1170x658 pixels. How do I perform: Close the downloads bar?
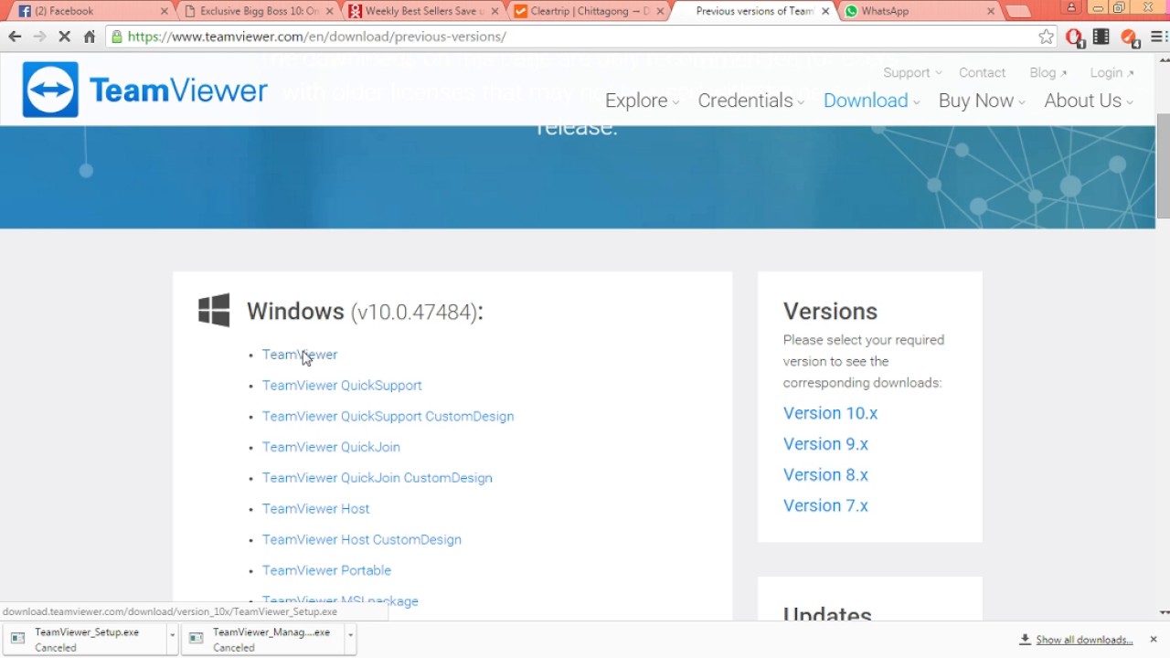point(1154,639)
